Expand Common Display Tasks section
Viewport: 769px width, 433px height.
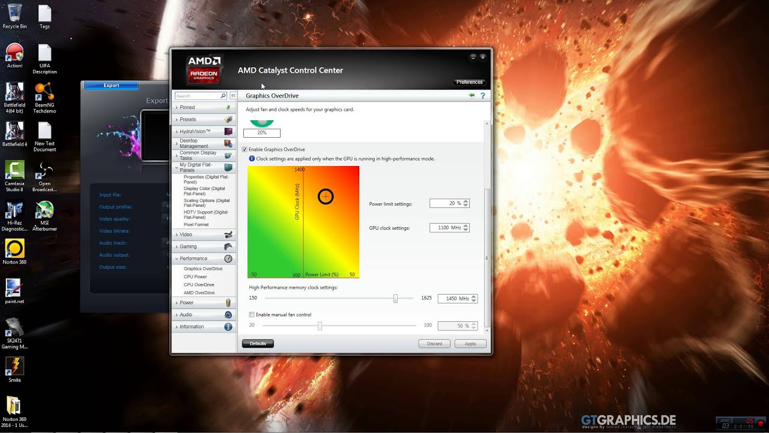(204, 155)
